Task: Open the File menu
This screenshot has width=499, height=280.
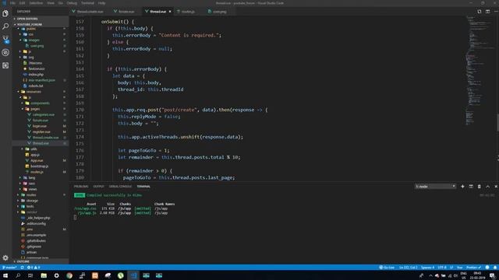Action: pos(12,3)
